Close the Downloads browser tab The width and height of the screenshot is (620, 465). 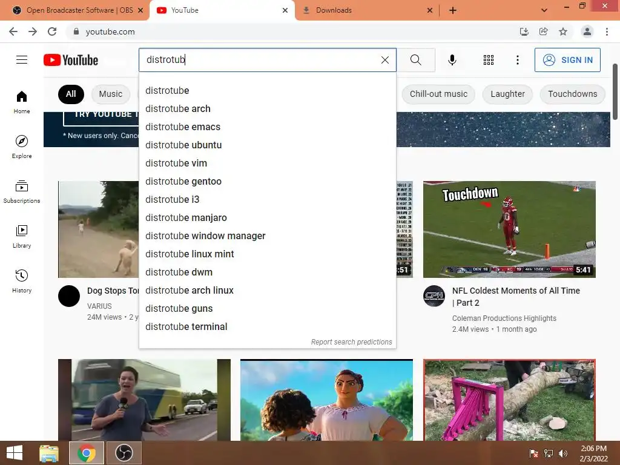pos(430,10)
